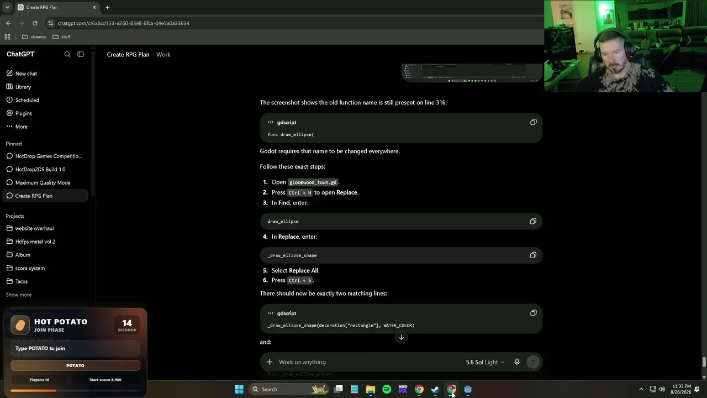Screen dimensions: 707x398
Task: Open pinned chat HotDrop2DS Build 1.0
Action: pos(44,169)
